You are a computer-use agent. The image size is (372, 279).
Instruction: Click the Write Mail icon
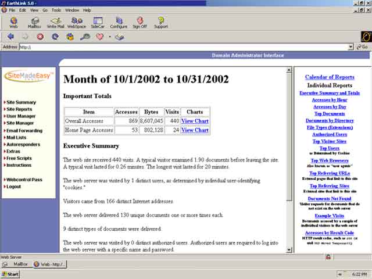56,22
